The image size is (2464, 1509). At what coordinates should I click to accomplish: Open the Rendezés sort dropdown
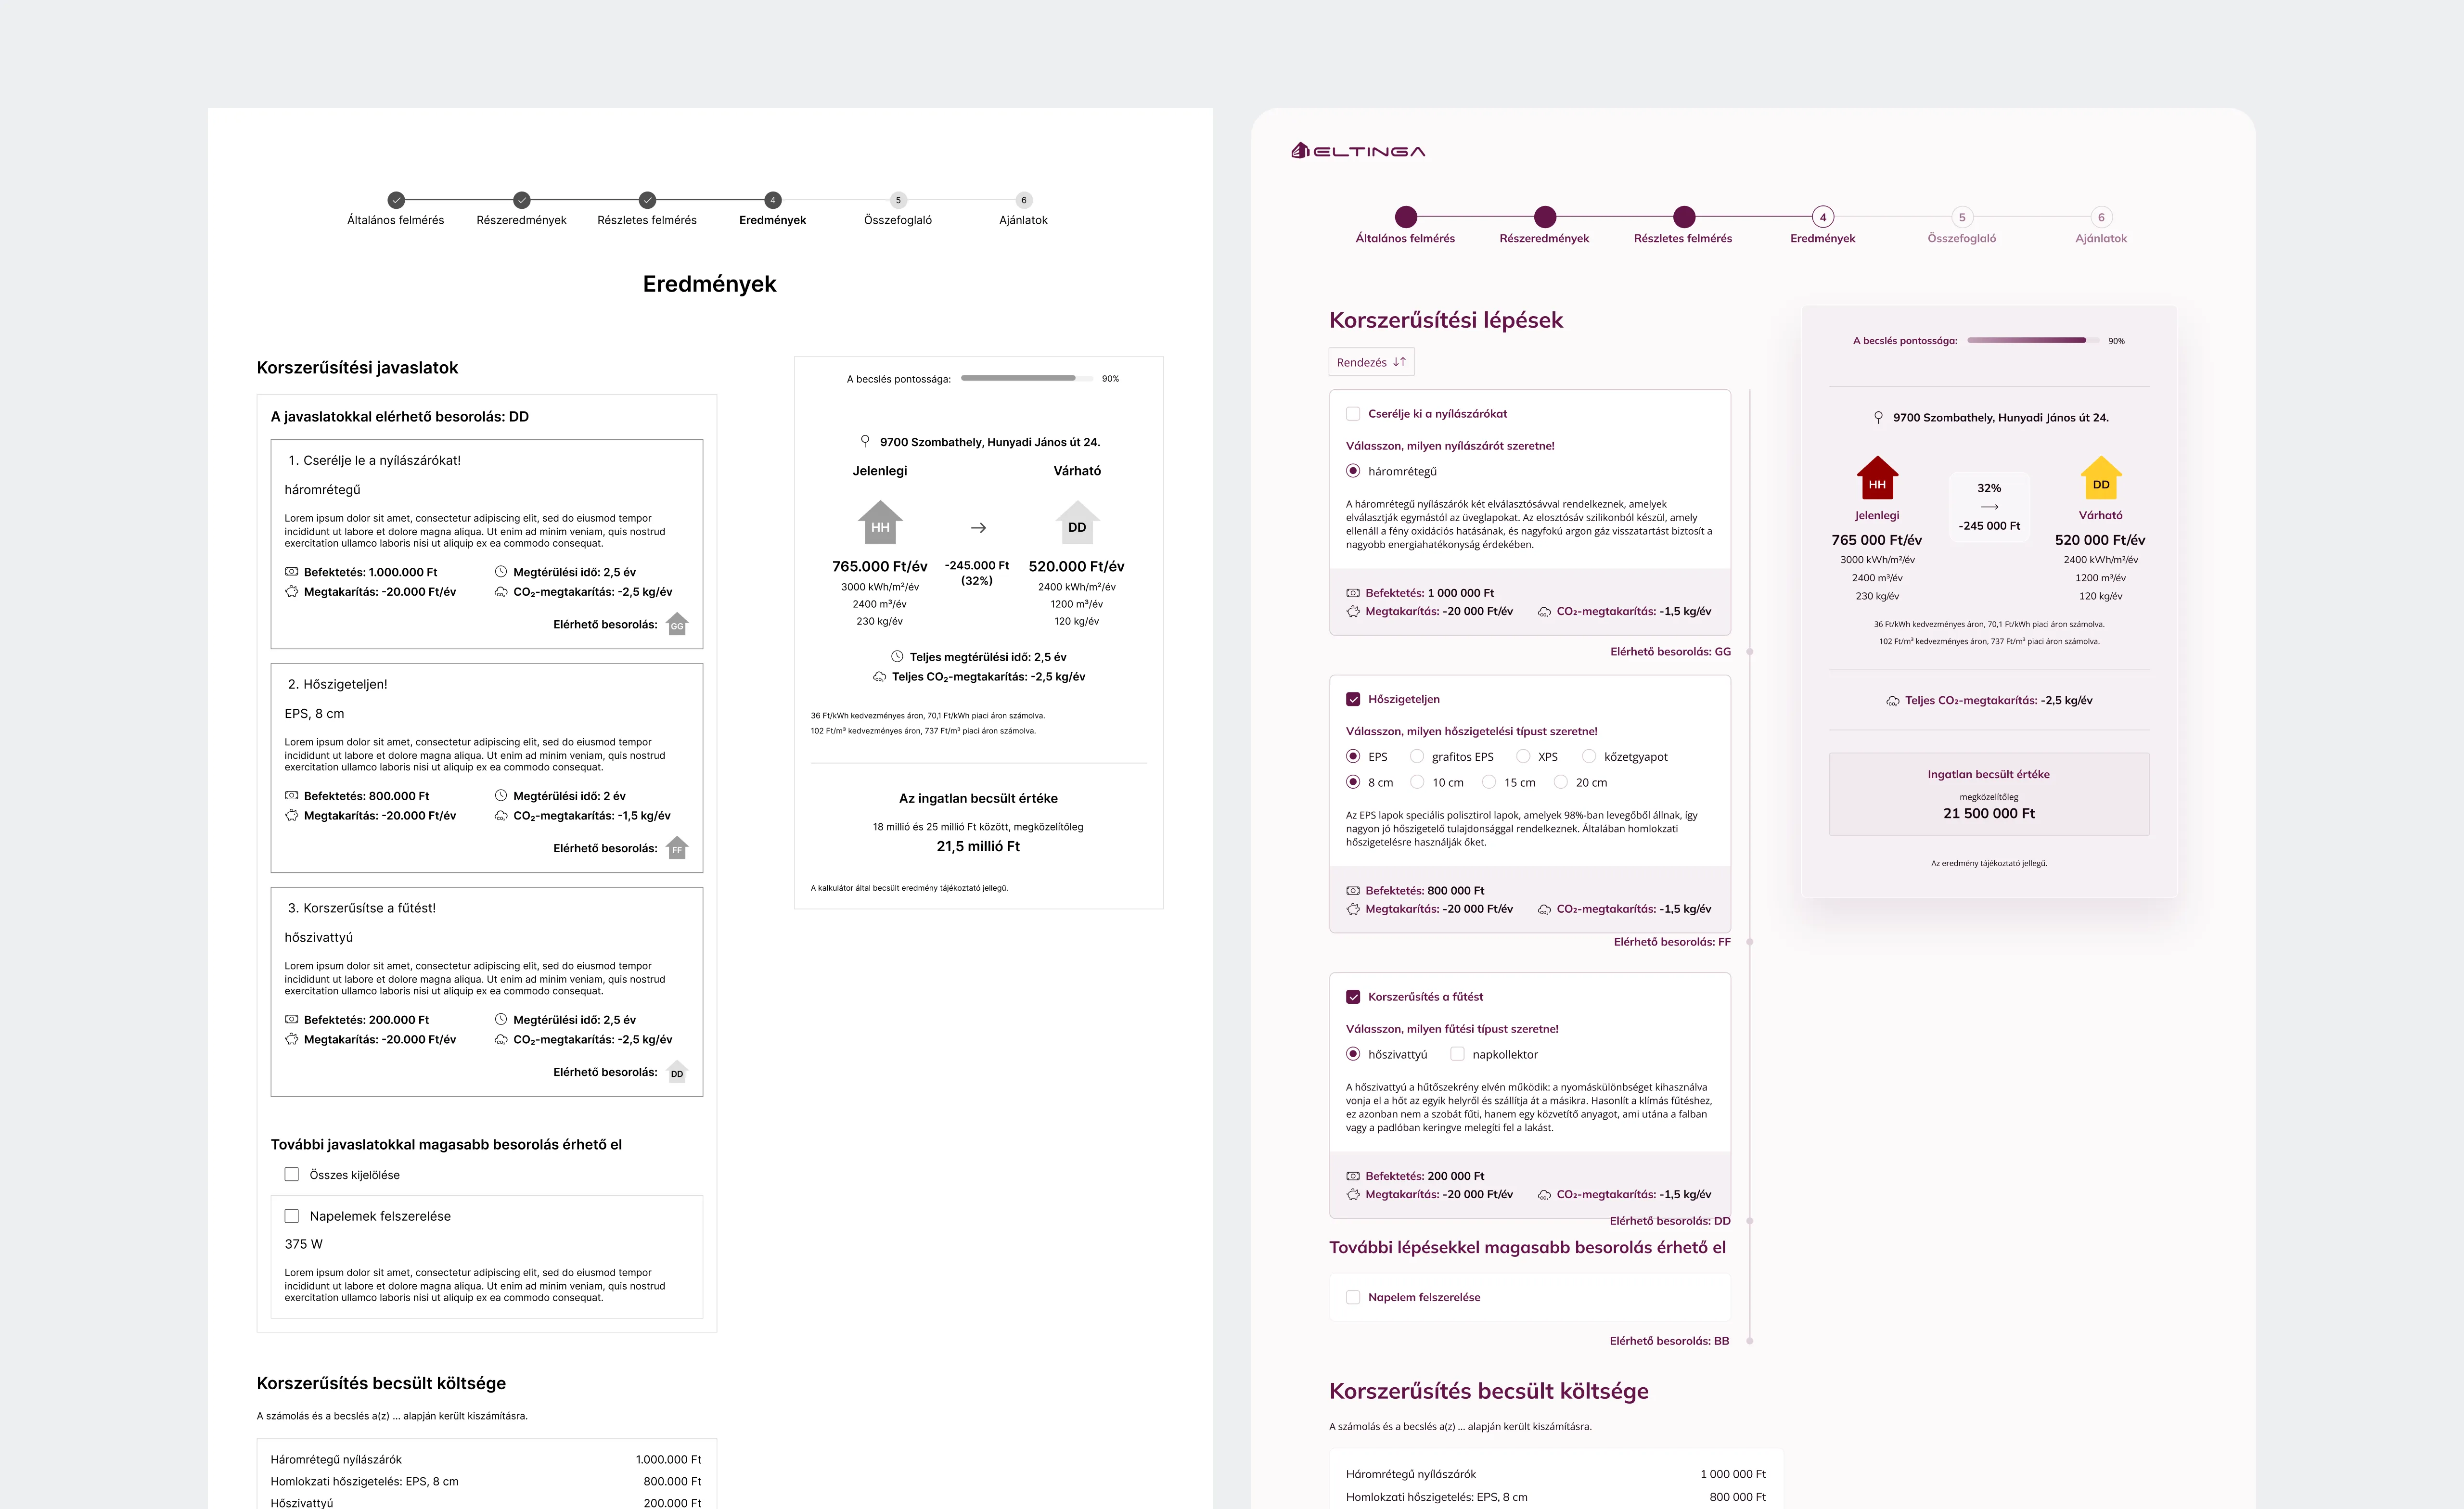pos(1371,362)
